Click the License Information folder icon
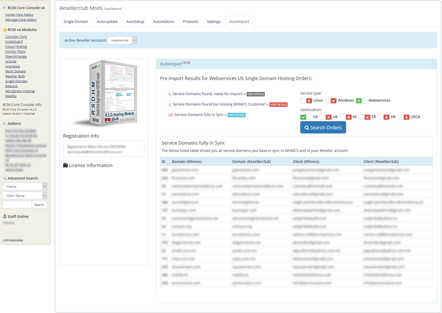The image size is (442, 313). click(x=65, y=165)
